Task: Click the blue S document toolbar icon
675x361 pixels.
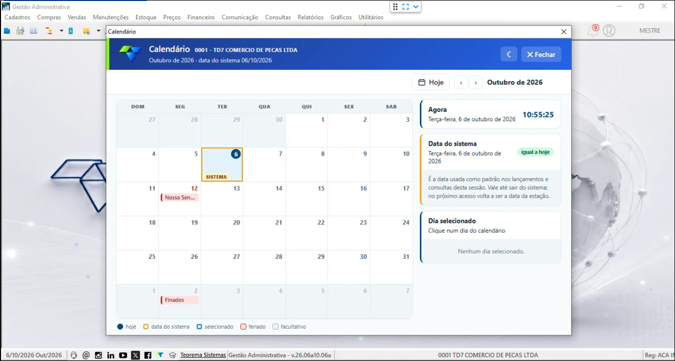Action: point(71,31)
